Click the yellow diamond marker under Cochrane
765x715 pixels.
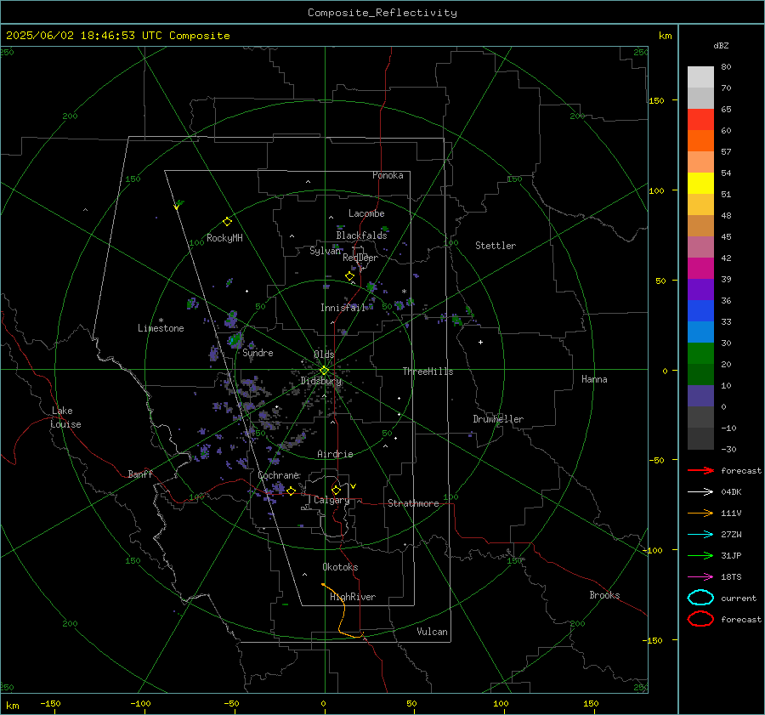click(x=292, y=491)
